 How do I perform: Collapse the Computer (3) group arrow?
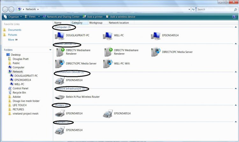click(x=235, y=27)
